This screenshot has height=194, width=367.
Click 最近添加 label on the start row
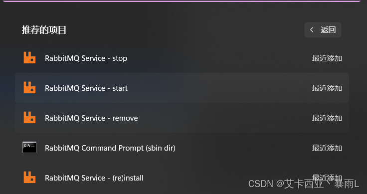coord(327,88)
